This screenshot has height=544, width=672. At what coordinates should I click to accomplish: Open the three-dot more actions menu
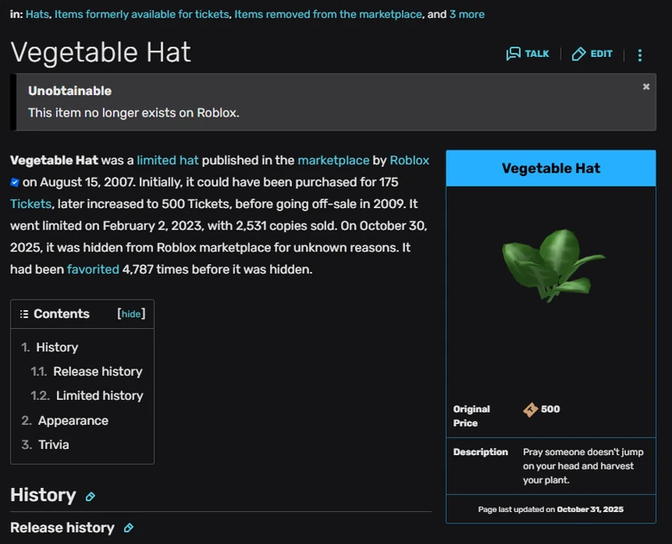coord(639,55)
